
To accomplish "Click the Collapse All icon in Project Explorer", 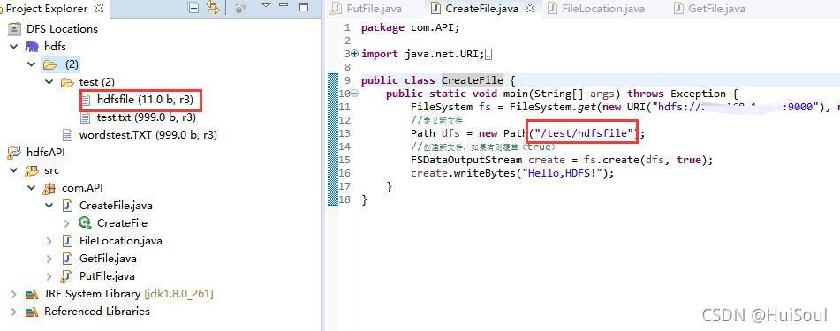I will coord(194,8).
